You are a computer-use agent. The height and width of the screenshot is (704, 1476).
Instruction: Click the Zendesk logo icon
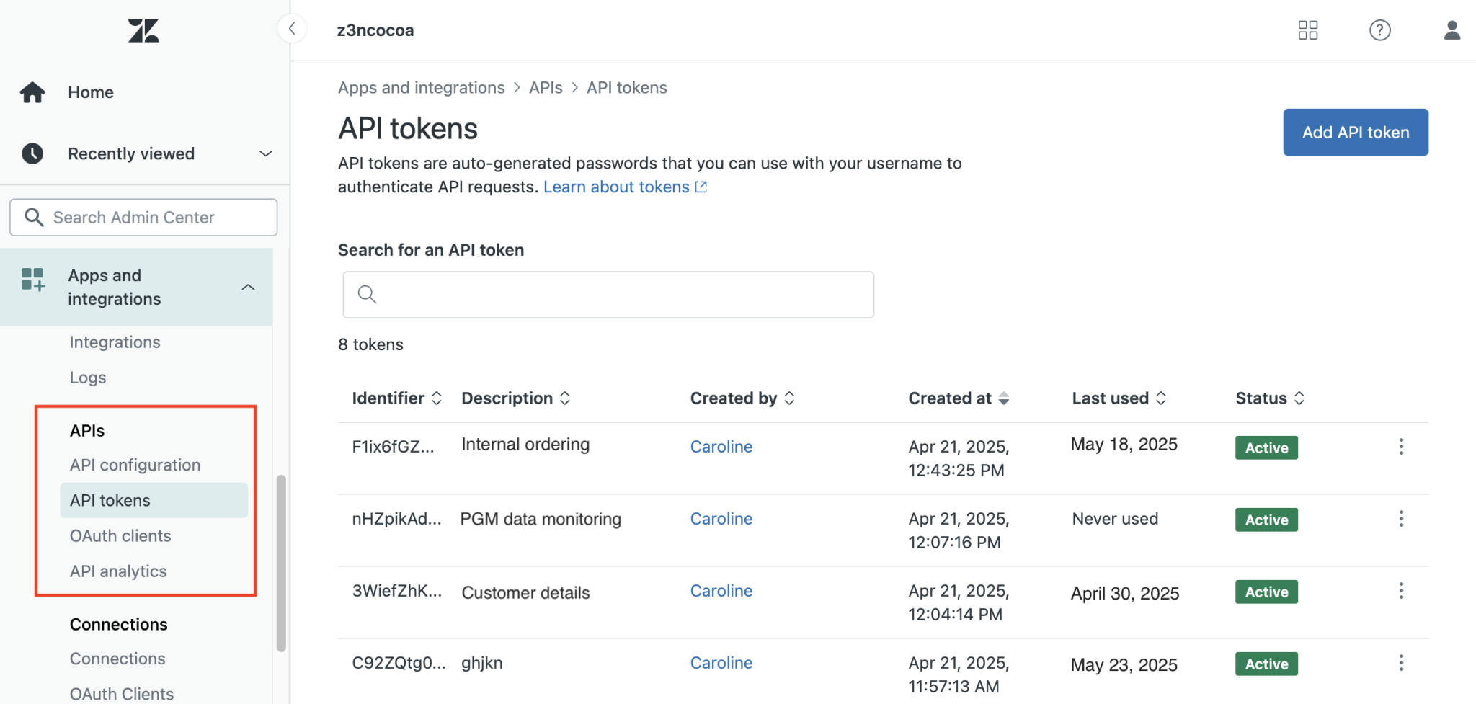pyautogui.click(x=143, y=30)
